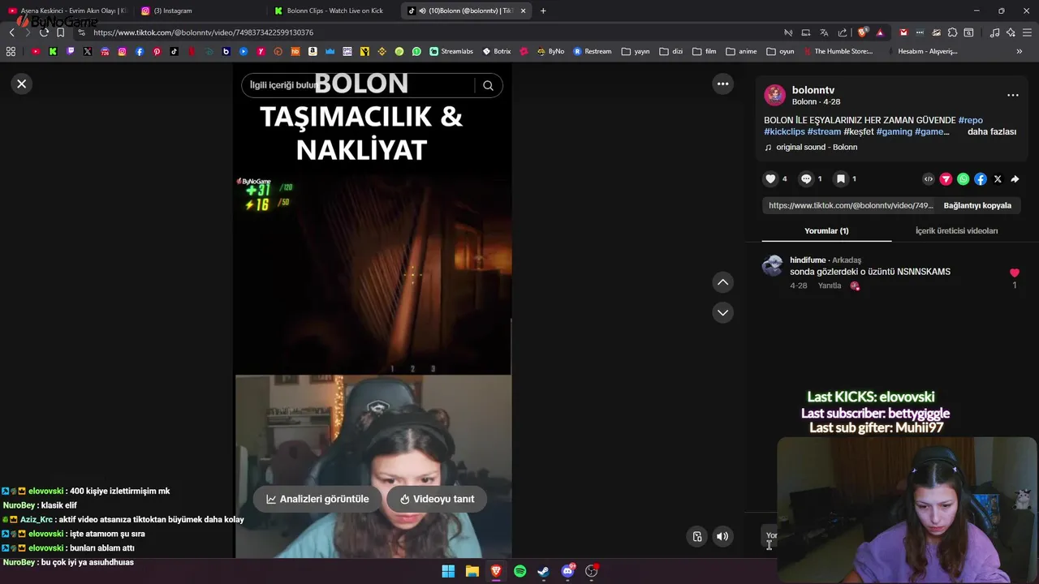The height and width of the screenshot is (584, 1039).
Task: Open Steam from the taskbar
Action: [x=544, y=571]
